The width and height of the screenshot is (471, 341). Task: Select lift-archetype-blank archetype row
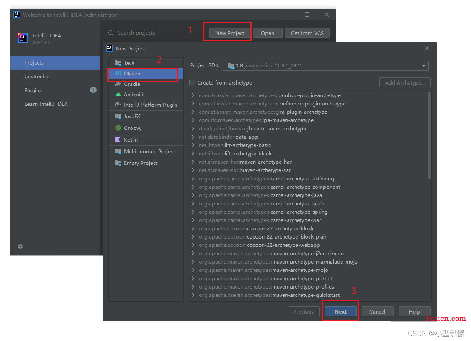coord(308,154)
